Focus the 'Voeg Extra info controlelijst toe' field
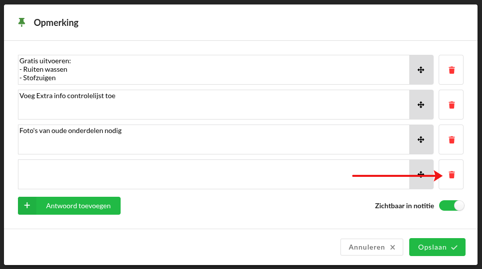The width and height of the screenshot is (482, 269). pos(213,105)
